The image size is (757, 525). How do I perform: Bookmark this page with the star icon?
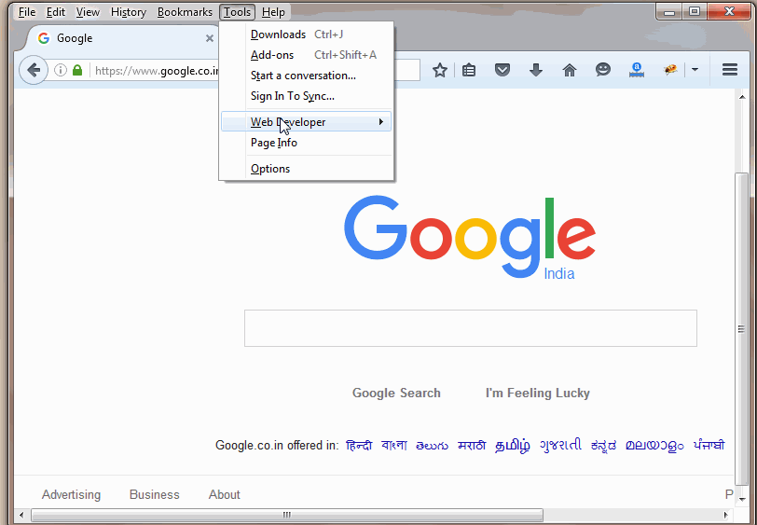click(x=440, y=71)
